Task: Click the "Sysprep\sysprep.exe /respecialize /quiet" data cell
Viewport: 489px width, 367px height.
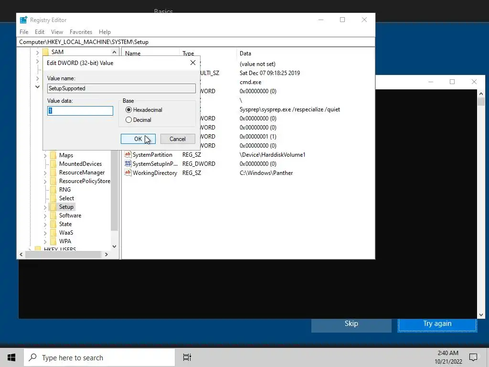Action: pos(290,109)
